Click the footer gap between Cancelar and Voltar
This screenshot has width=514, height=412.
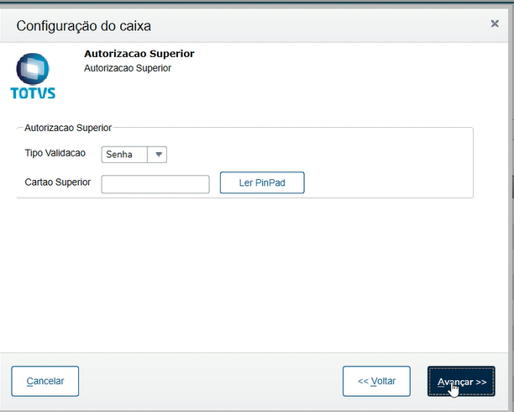pos(210,381)
